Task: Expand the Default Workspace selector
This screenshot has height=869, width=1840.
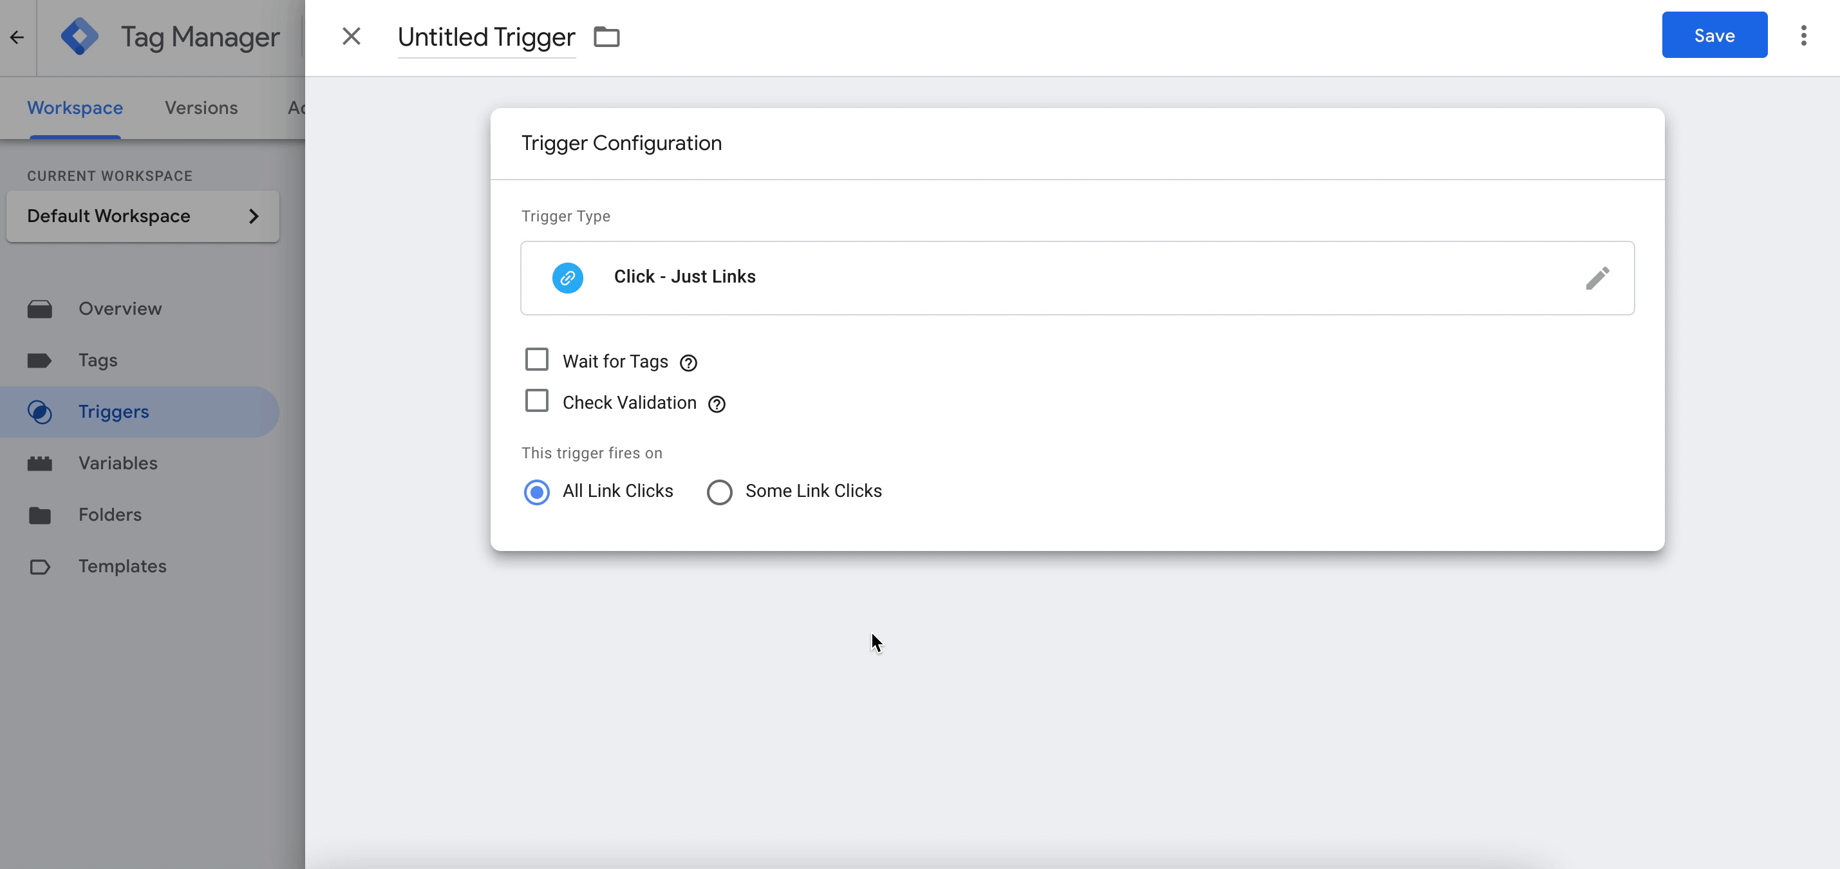Action: (x=142, y=216)
